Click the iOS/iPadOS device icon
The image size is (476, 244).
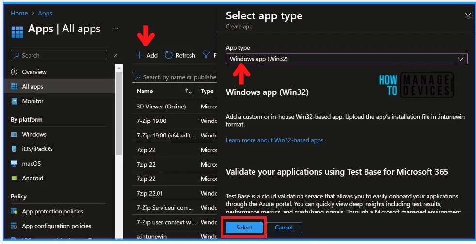[14, 149]
